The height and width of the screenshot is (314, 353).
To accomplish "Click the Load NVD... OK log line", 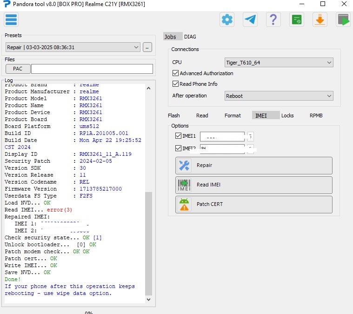I will (x=28, y=203).
